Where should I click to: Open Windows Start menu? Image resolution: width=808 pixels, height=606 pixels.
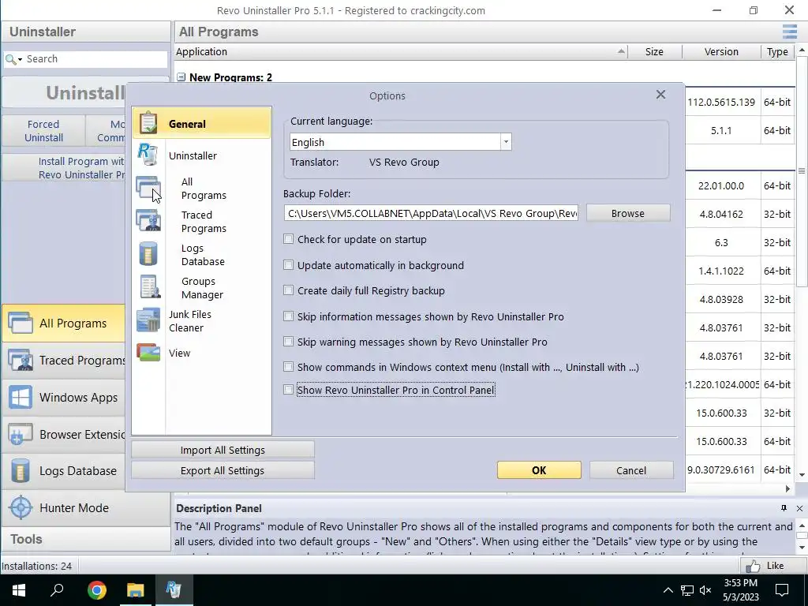click(x=19, y=590)
